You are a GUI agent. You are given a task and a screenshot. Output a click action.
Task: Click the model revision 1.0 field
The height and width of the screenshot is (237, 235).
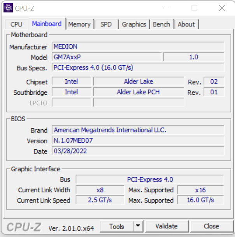point(194,57)
